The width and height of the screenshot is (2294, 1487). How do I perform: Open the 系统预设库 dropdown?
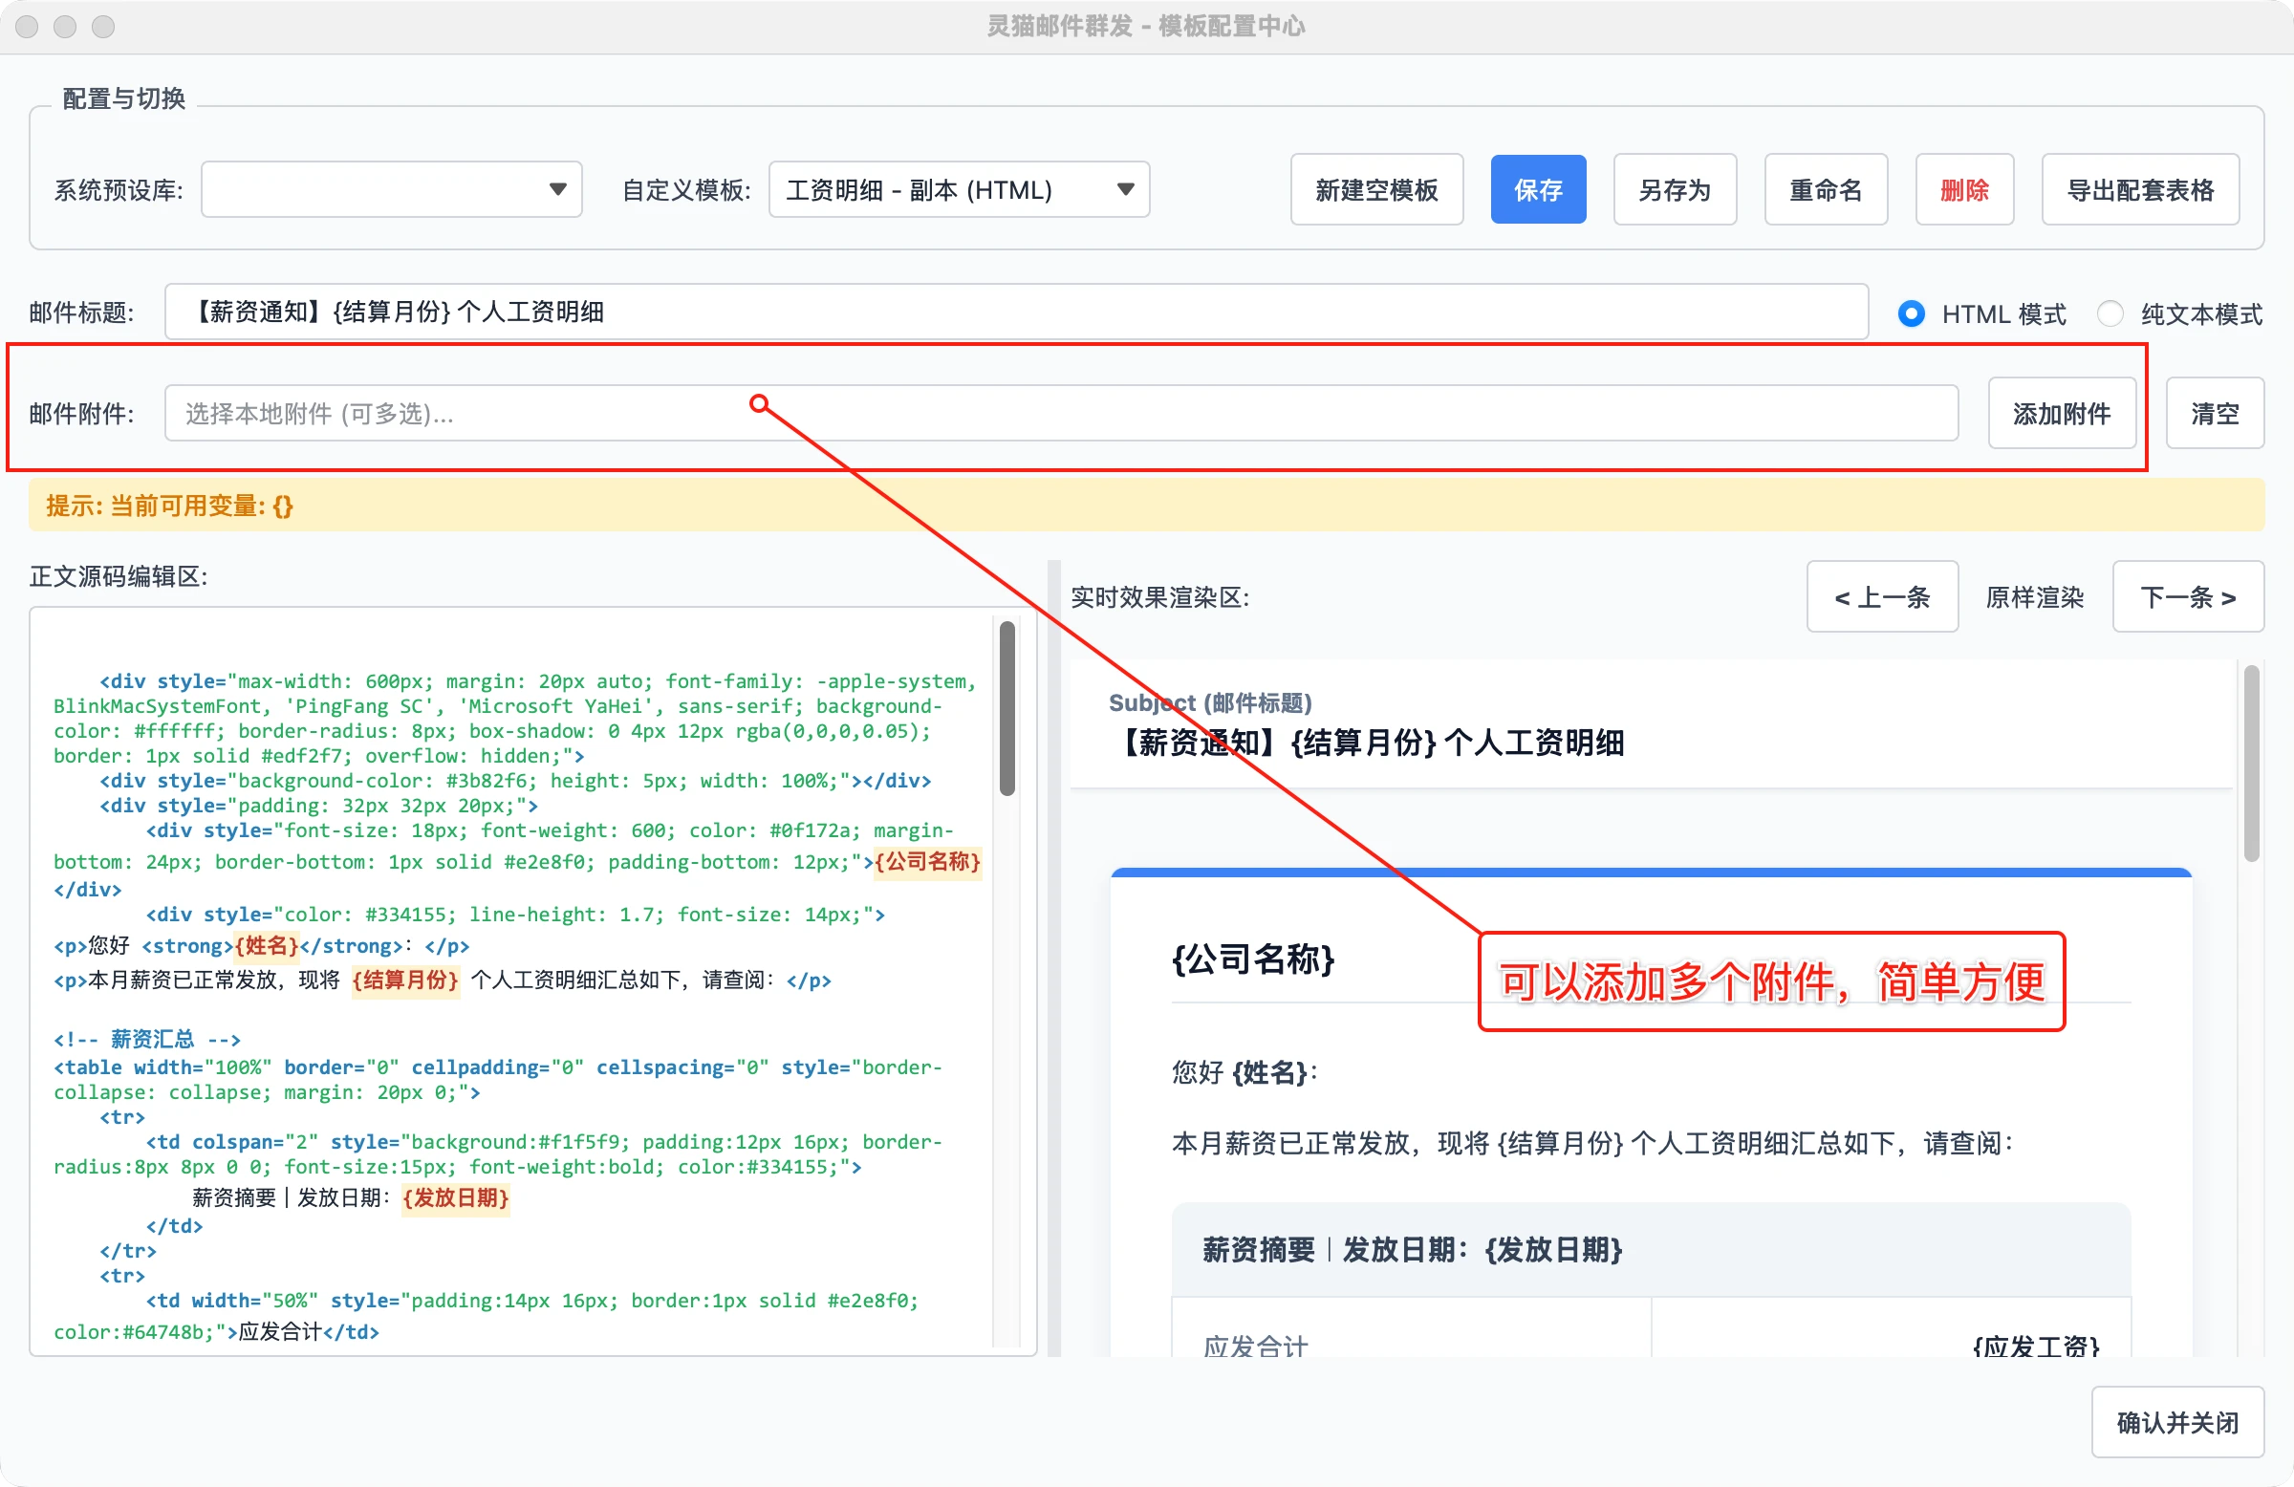click(x=391, y=190)
